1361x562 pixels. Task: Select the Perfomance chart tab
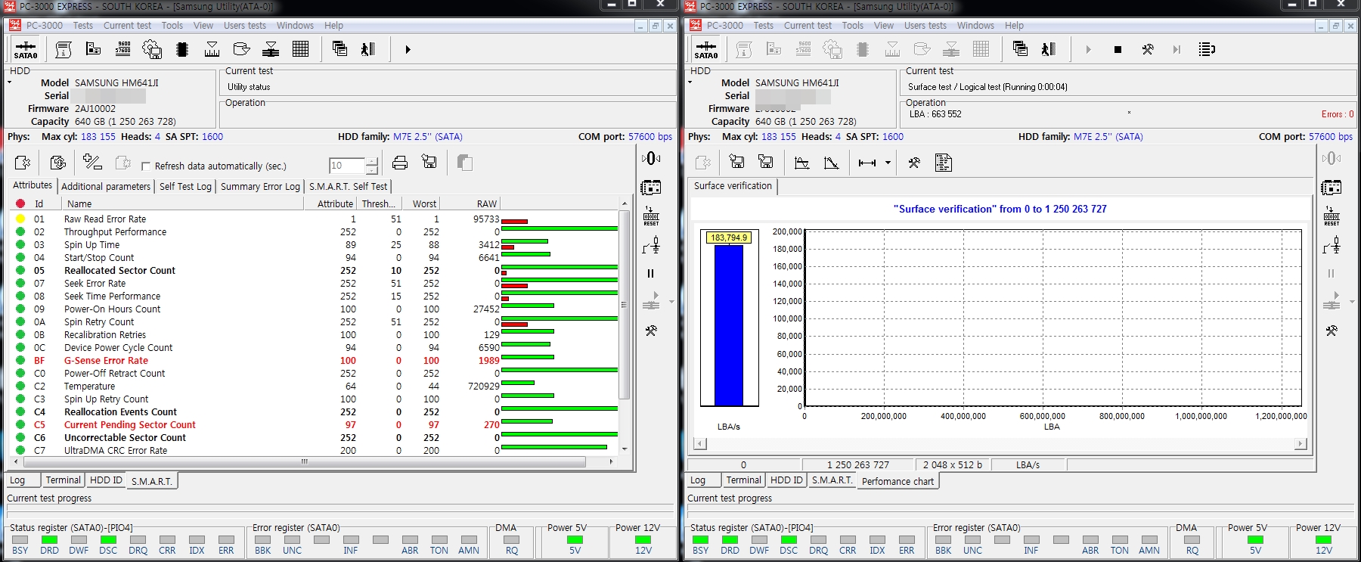[898, 481]
